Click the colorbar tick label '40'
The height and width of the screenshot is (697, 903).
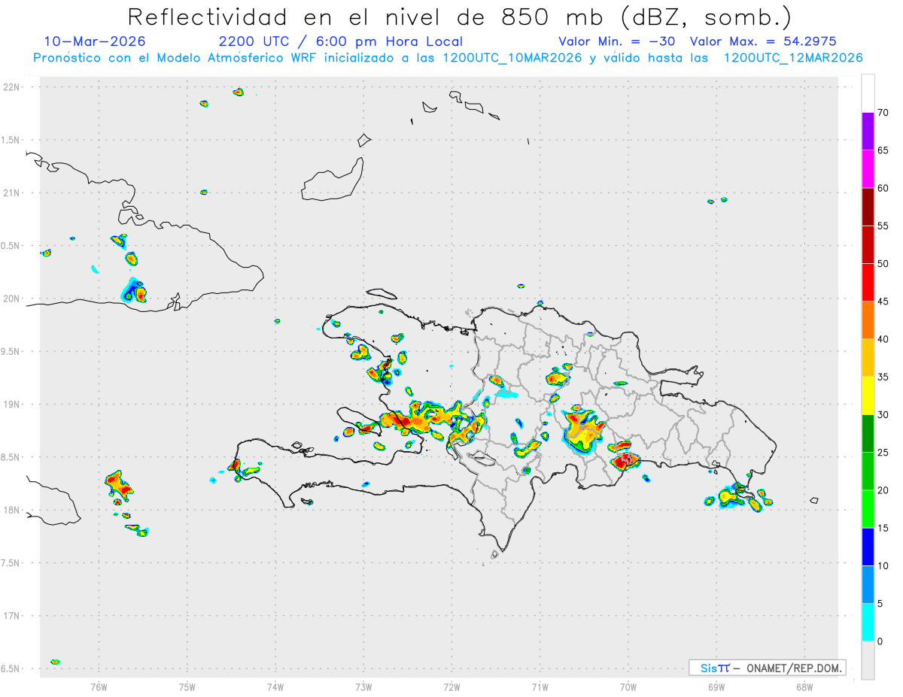pyautogui.click(x=883, y=339)
